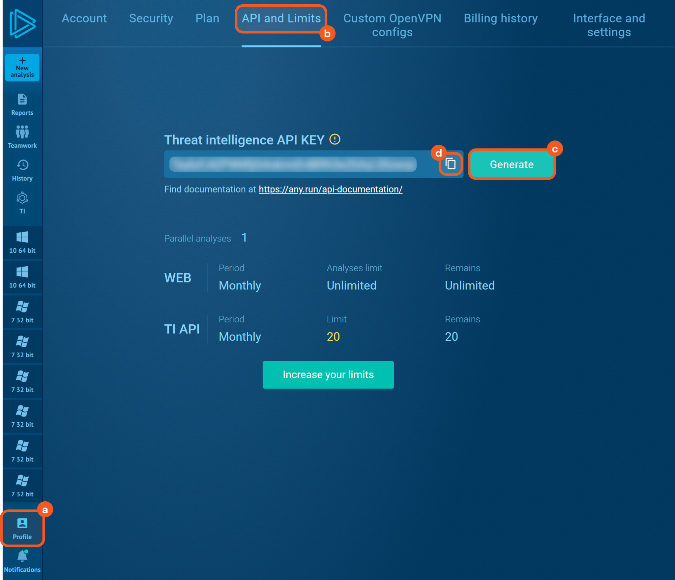The height and width of the screenshot is (580, 675).
Task: Open the api-documentation link
Action: (x=330, y=189)
